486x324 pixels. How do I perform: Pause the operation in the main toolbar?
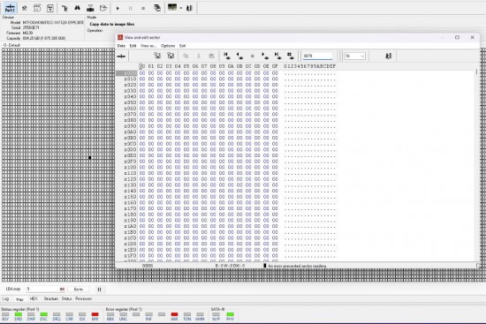[130, 8]
